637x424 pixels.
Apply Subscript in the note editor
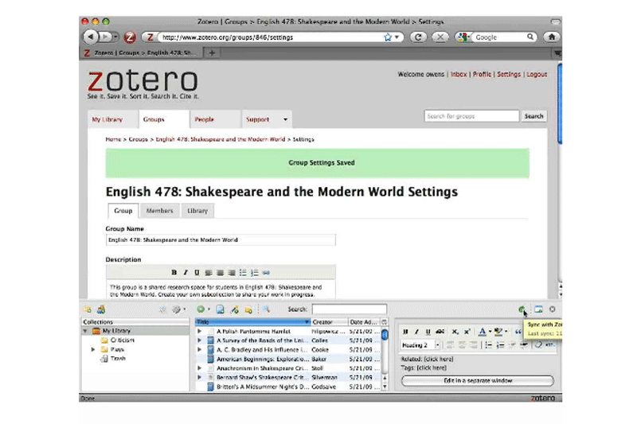(455, 332)
